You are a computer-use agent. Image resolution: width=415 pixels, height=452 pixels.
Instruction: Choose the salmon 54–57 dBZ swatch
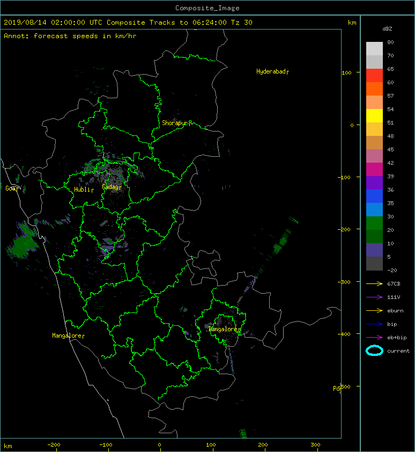tap(374, 102)
